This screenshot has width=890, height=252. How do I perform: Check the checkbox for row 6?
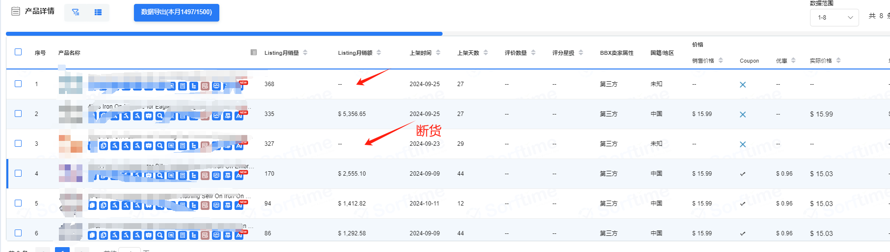pyautogui.click(x=18, y=233)
